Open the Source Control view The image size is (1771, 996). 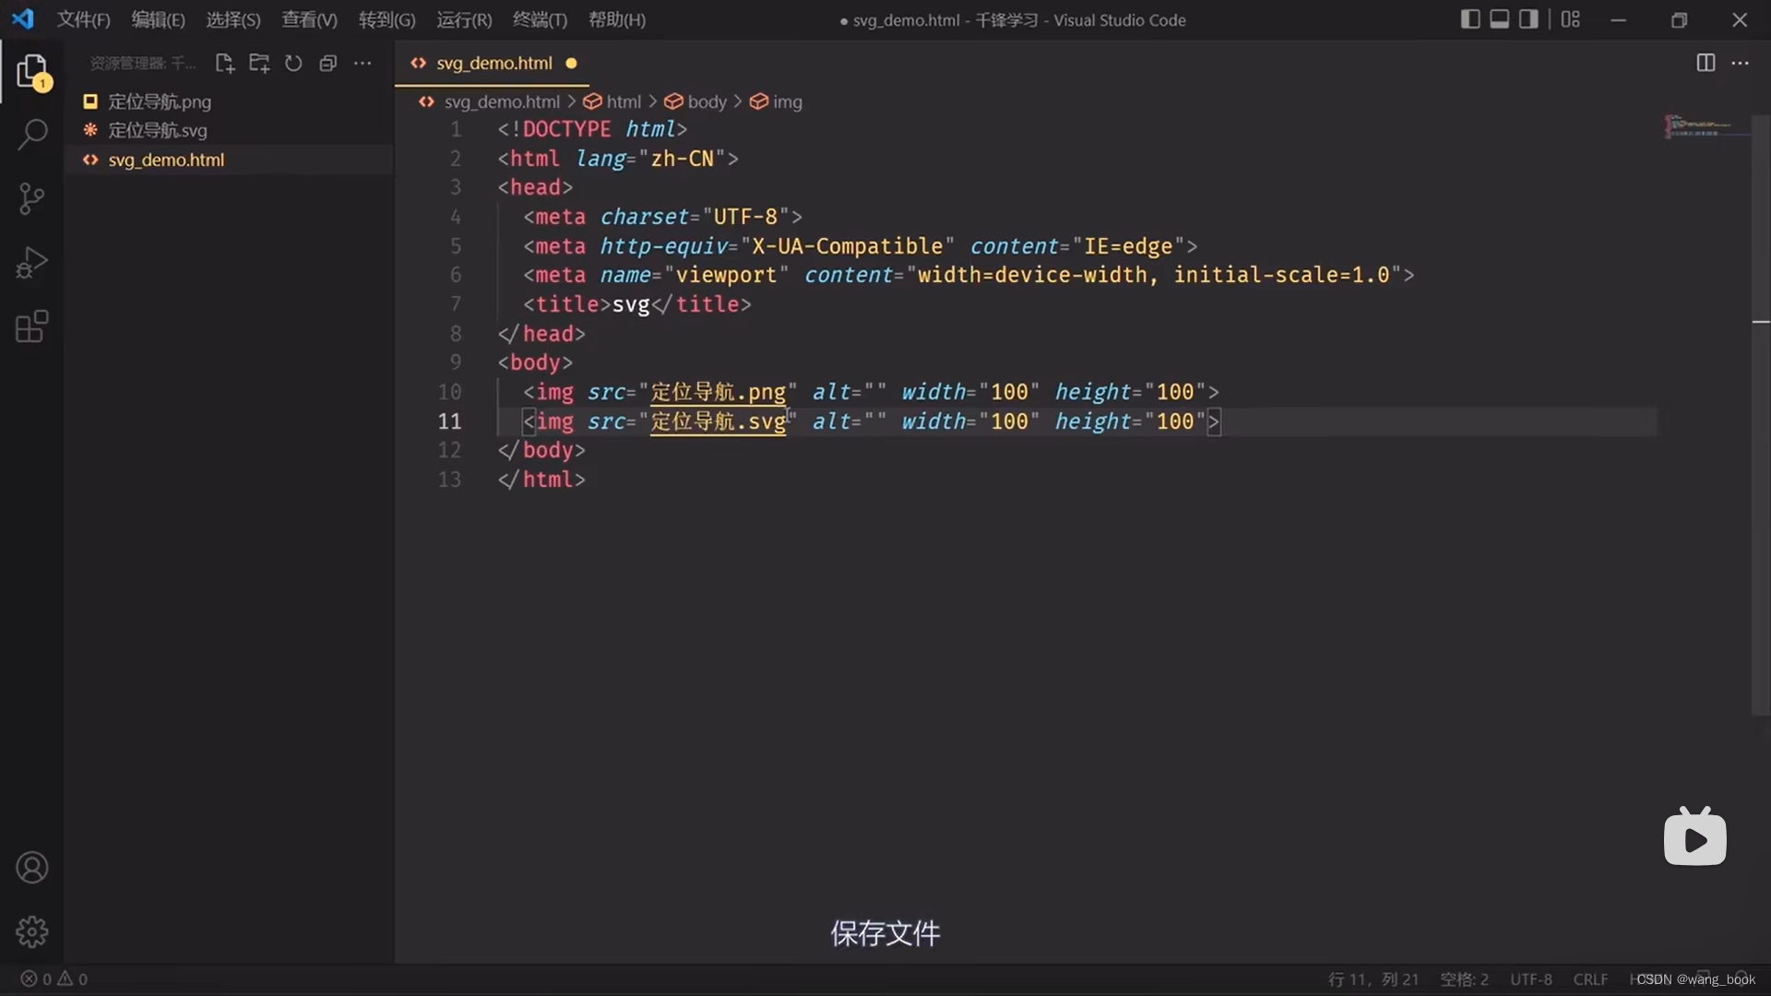point(32,198)
